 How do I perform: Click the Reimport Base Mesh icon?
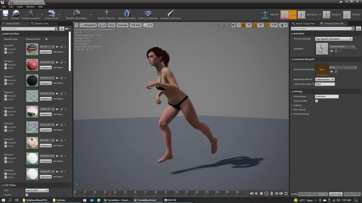(77, 15)
